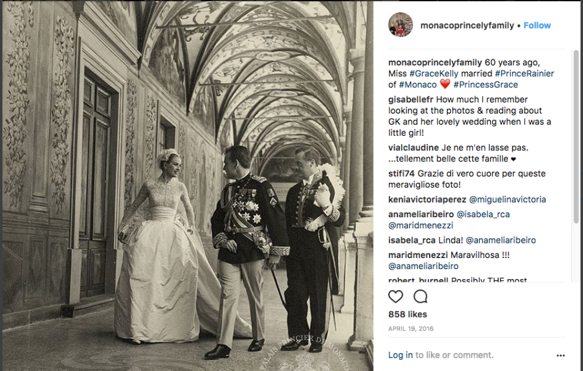
Task: Click the comments scrollbar
Action: (576, 136)
